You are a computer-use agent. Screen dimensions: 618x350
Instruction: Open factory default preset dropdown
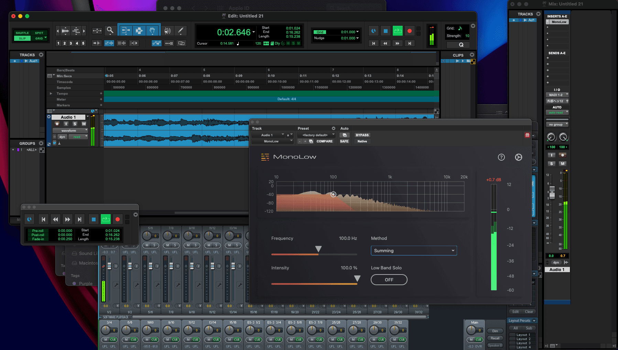tap(316, 135)
